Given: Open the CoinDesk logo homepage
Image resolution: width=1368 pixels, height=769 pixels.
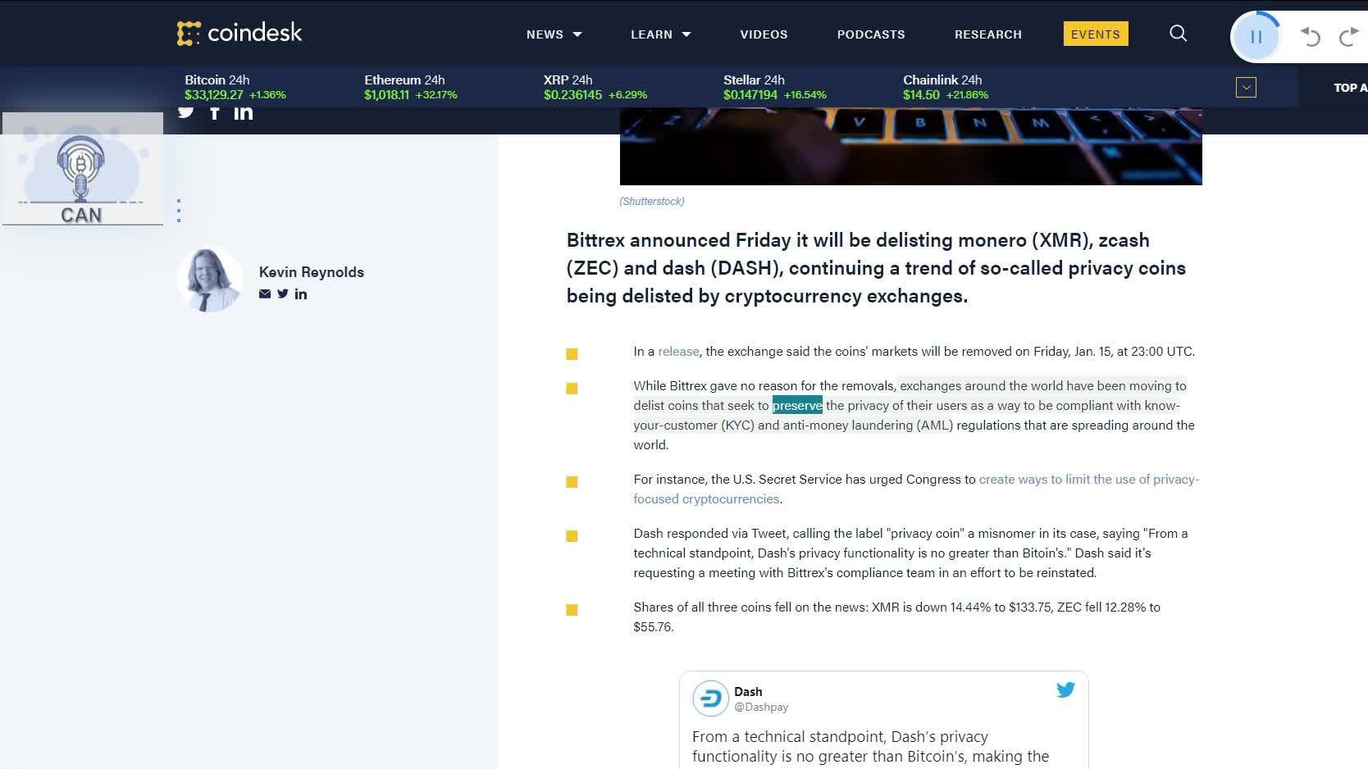Looking at the screenshot, I should click(x=239, y=33).
